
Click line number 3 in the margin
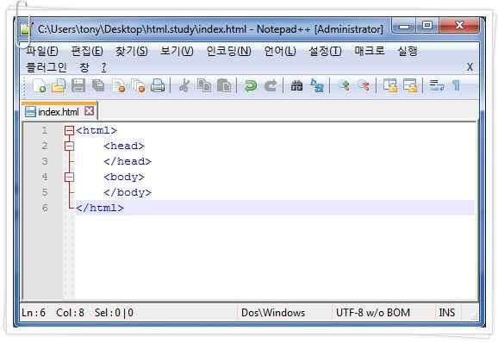[45, 161]
